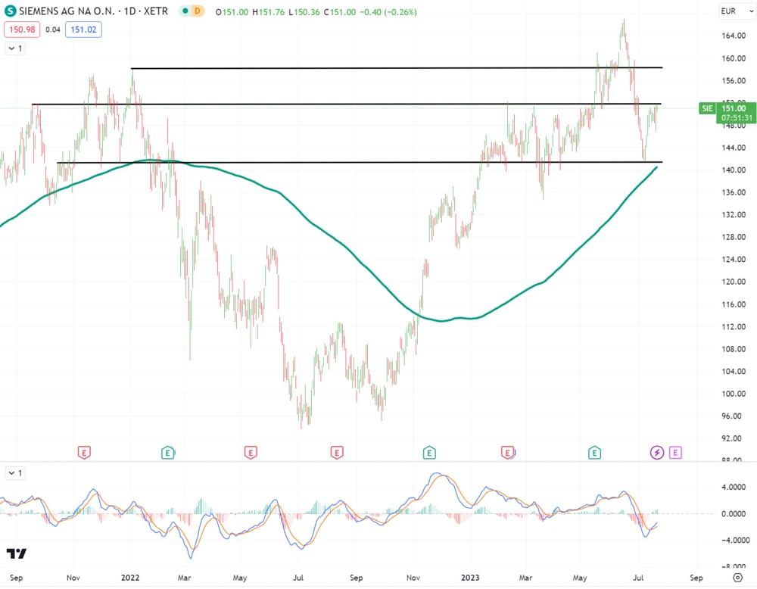The width and height of the screenshot is (757, 589).
Task: Click the Siemens symbol logo icon
Action: click(x=9, y=11)
